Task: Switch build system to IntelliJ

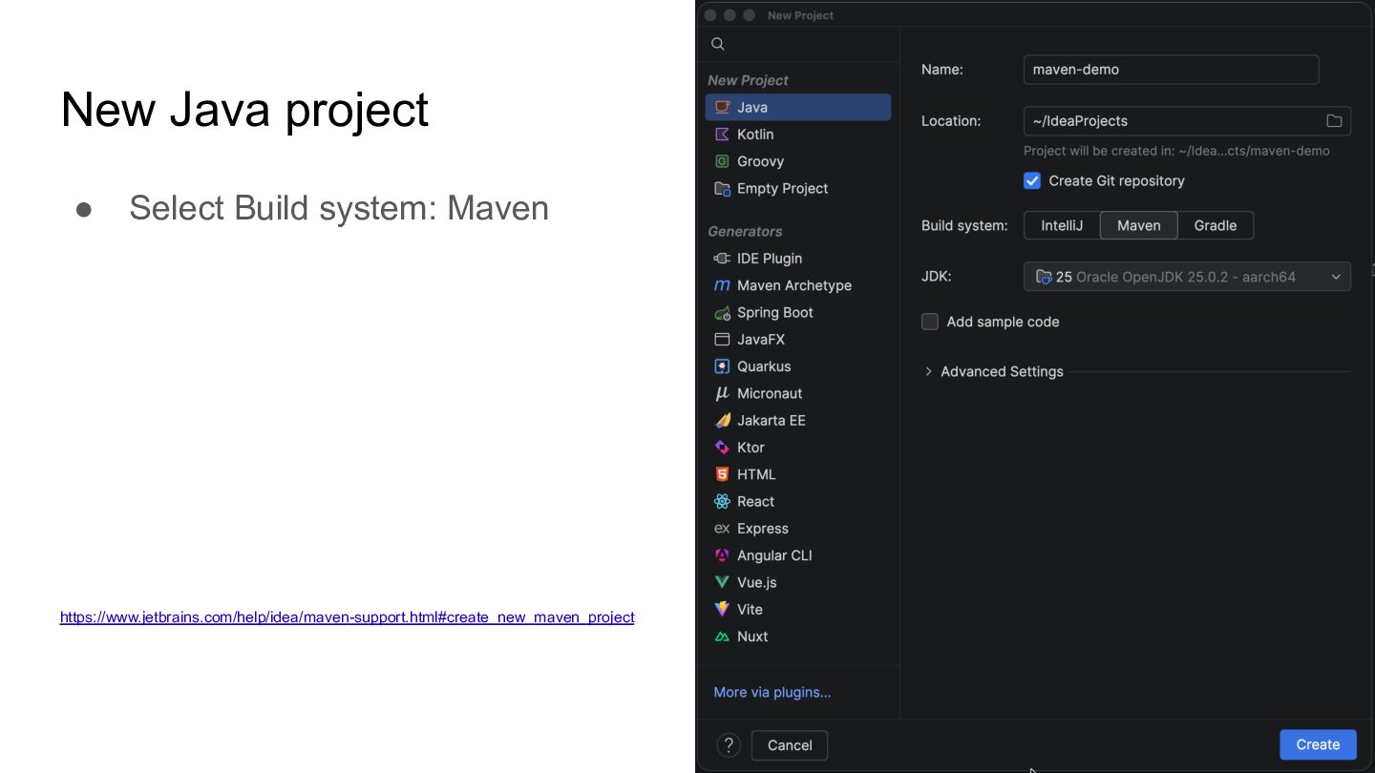Action: 1062,226
